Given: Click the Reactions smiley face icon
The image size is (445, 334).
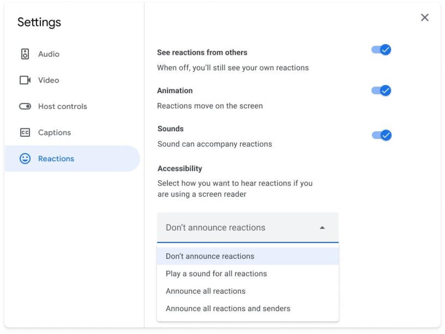Looking at the screenshot, I should point(25,159).
